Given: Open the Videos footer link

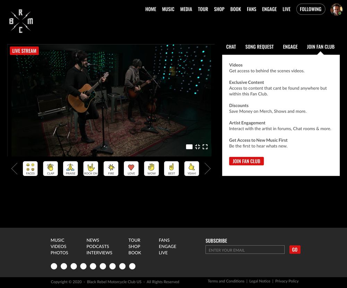Looking at the screenshot, I should click(58, 246).
